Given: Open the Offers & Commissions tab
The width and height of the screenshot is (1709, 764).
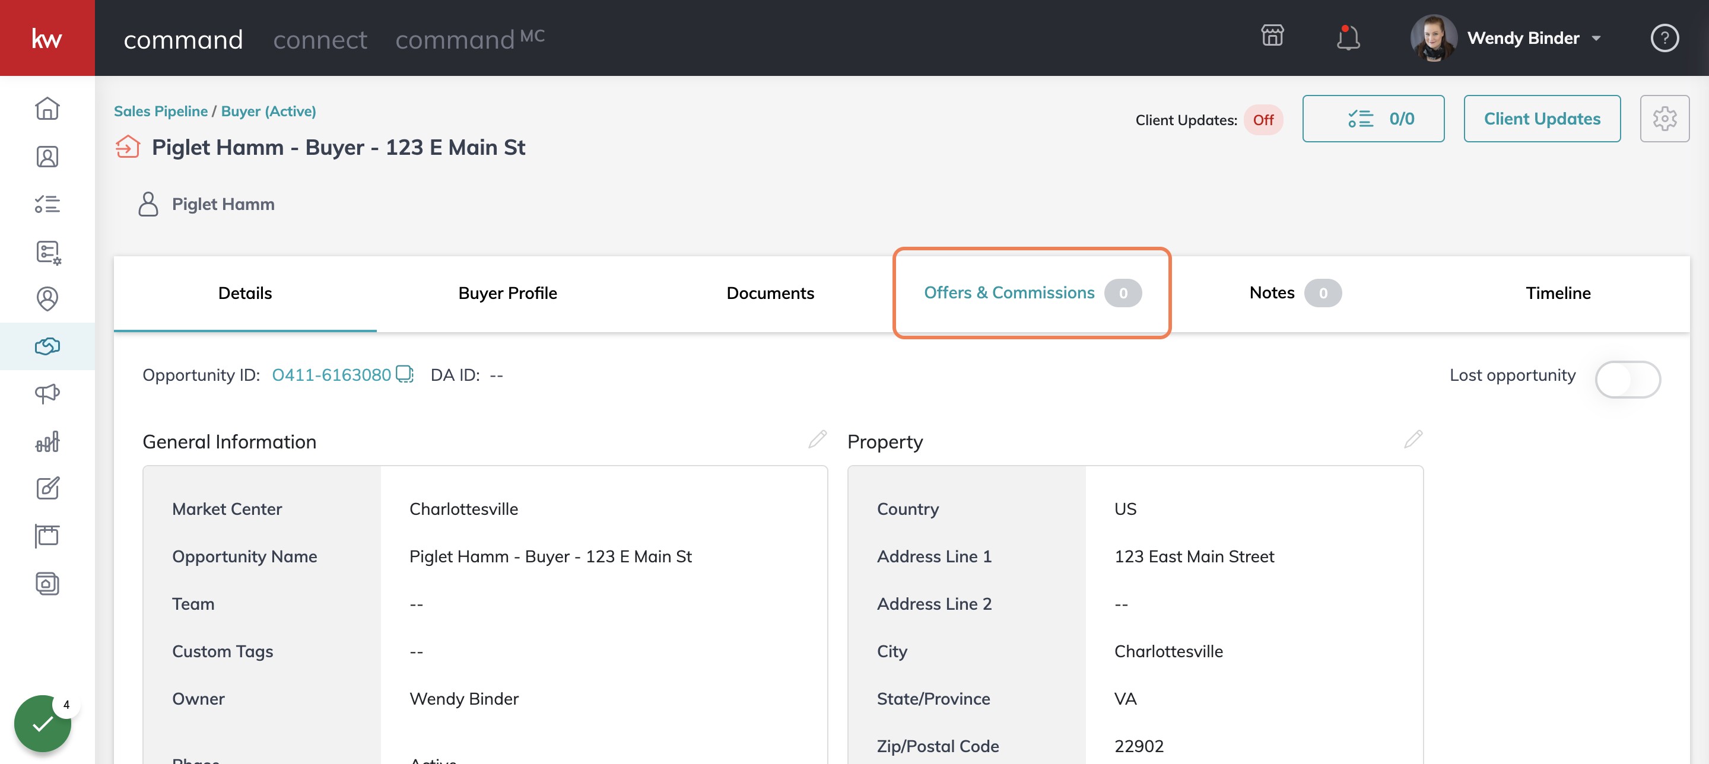Looking at the screenshot, I should tap(1032, 293).
